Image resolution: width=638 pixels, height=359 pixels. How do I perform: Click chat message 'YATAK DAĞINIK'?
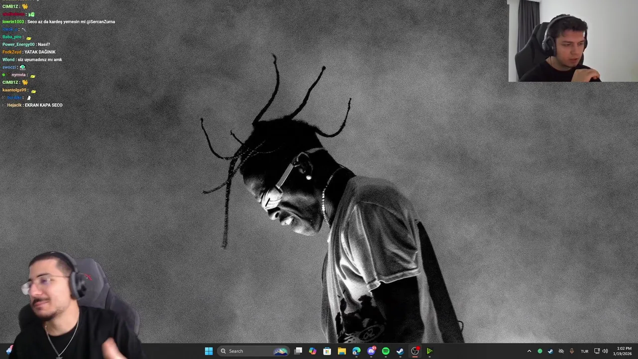click(x=40, y=52)
